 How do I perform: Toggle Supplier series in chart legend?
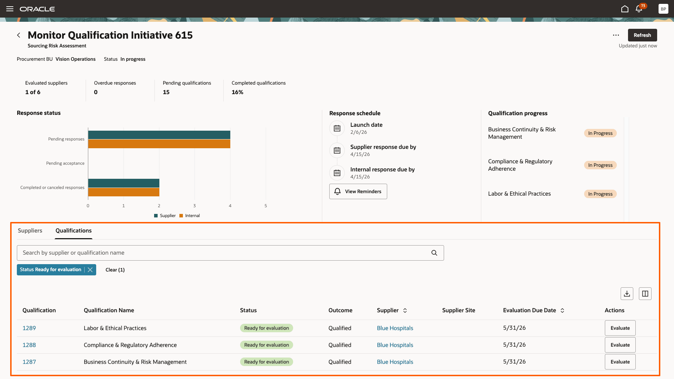(x=165, y=216)
